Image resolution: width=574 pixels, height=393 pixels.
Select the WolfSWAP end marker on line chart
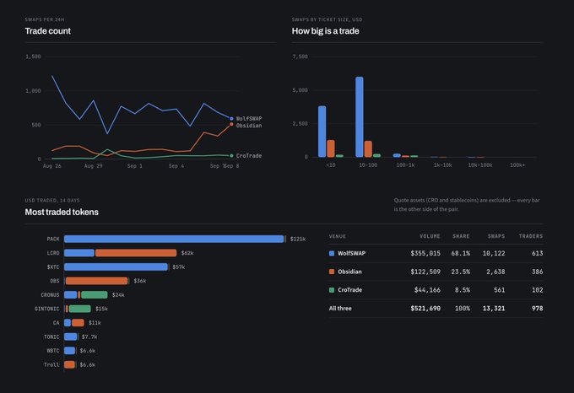click(231, 118)
